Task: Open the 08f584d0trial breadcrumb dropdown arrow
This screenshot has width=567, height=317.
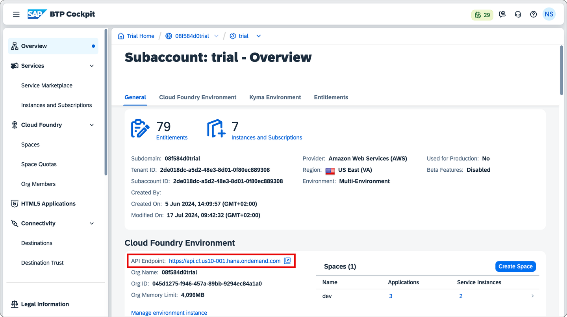Action: point(216,36)
